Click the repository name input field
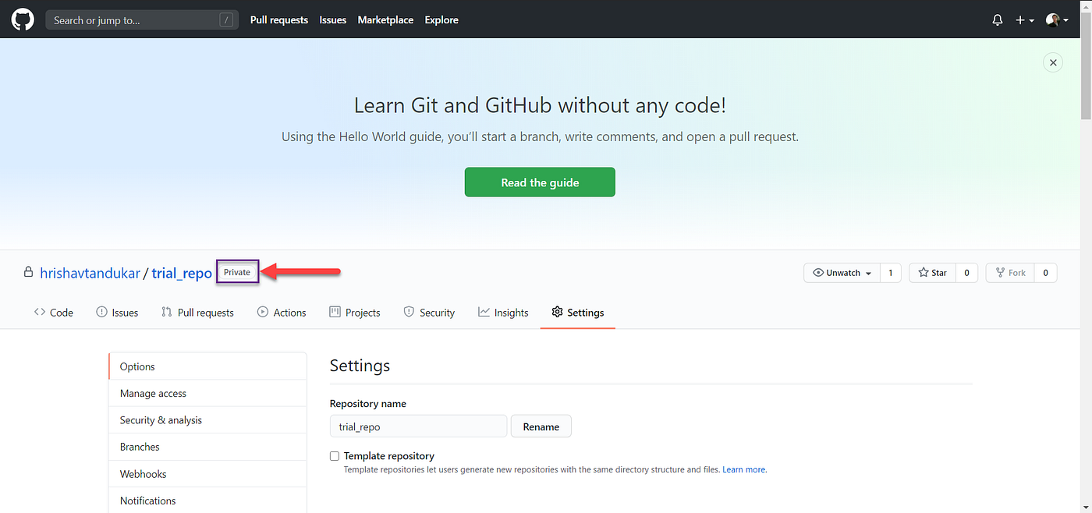This screenshot has width=1092, height=513. 418,426
